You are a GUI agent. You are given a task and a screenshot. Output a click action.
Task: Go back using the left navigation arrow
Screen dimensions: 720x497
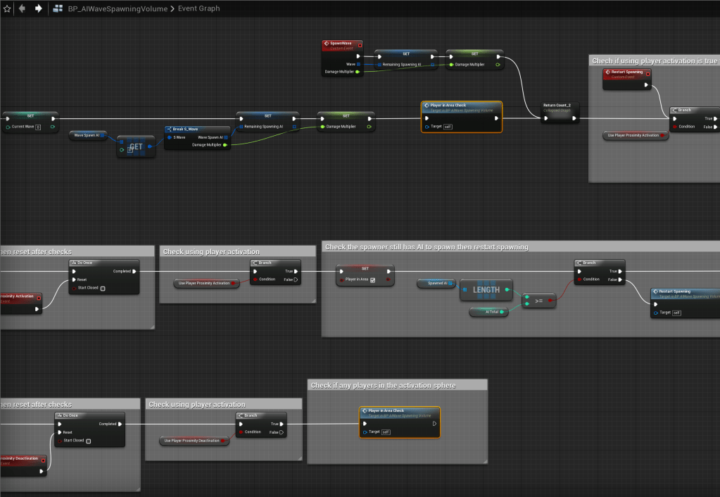click(23, 8)
